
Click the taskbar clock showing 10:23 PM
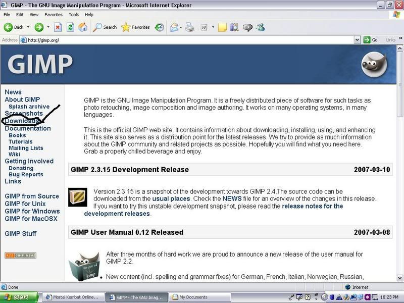point(389,297)
